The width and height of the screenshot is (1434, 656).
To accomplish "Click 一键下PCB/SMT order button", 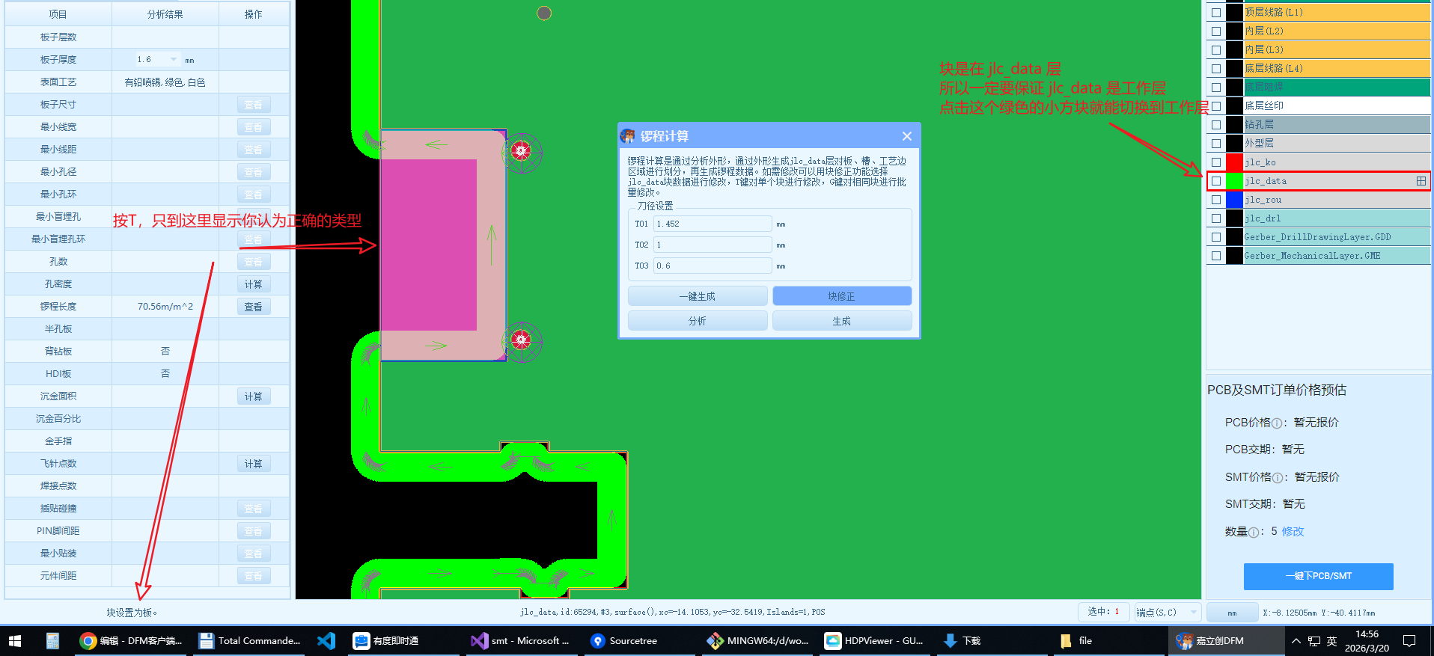I will pyautogui.click(x=1318, y=577).
